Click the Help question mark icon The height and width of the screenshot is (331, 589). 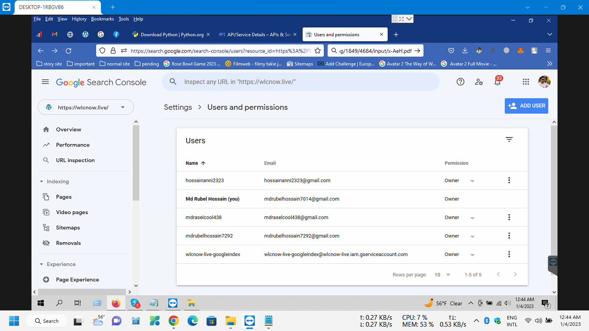(461, 82)
